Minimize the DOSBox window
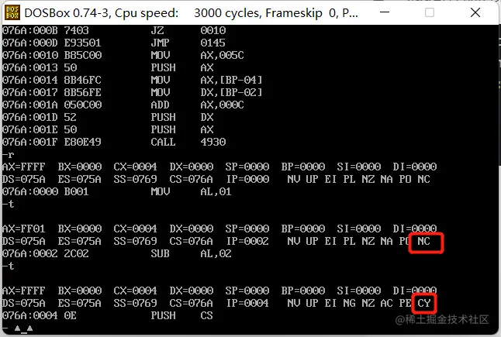The height and width of the screenshot is (337, 501). coord(385,12)
